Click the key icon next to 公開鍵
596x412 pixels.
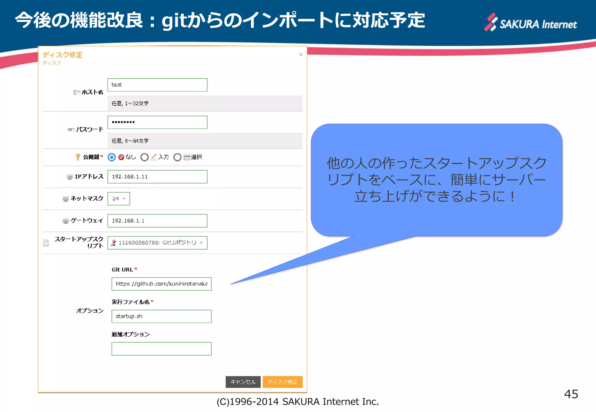pyautogui.click(x=78, y=157)
